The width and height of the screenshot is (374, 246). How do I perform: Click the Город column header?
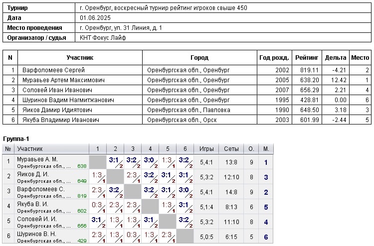pyautogui.click(x=199, y=58)
